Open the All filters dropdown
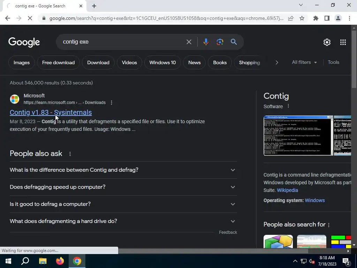Image resolution: width=357 pixels, height=268 pixels. pyautogui.click(x=304, y=62)
